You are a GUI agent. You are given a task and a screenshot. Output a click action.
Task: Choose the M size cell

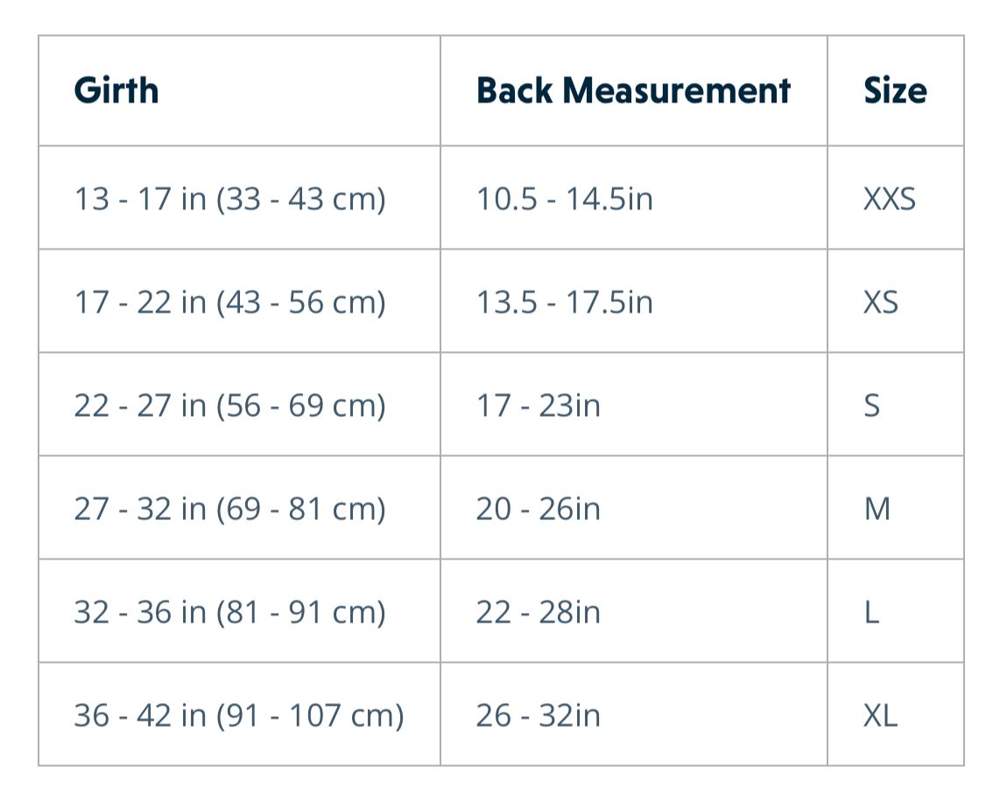pos(877,509)
